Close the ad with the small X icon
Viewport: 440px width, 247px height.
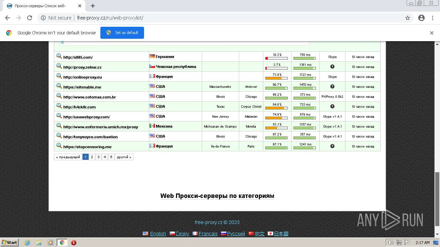[x=62, y=42]
